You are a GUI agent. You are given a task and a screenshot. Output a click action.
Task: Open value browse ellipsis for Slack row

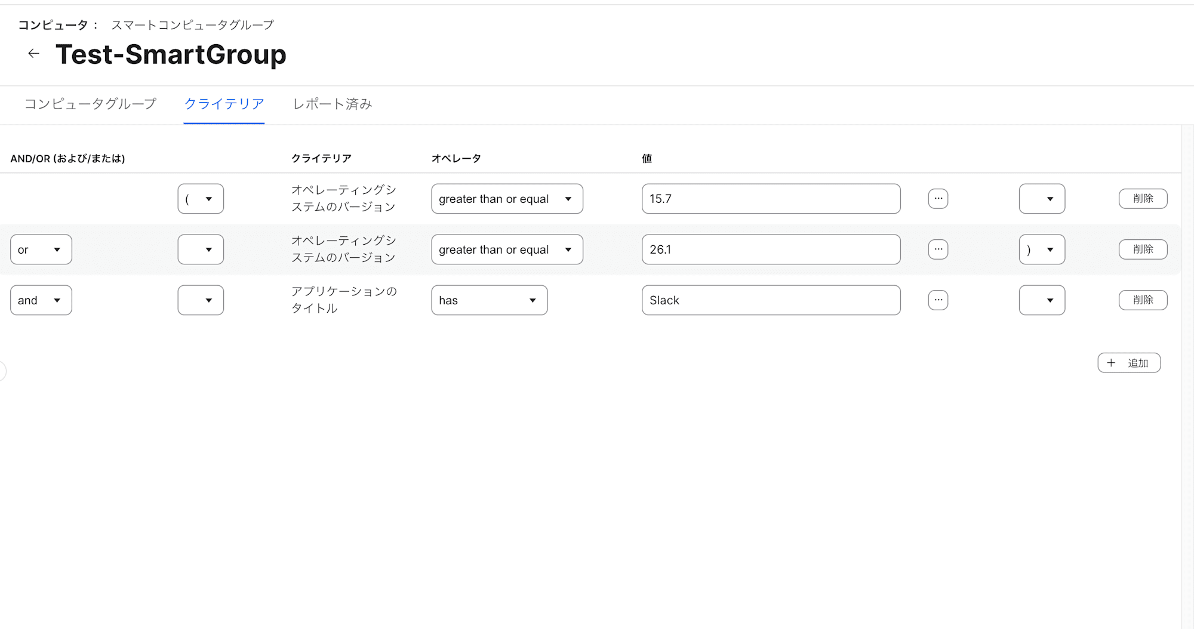coord(938,300)
